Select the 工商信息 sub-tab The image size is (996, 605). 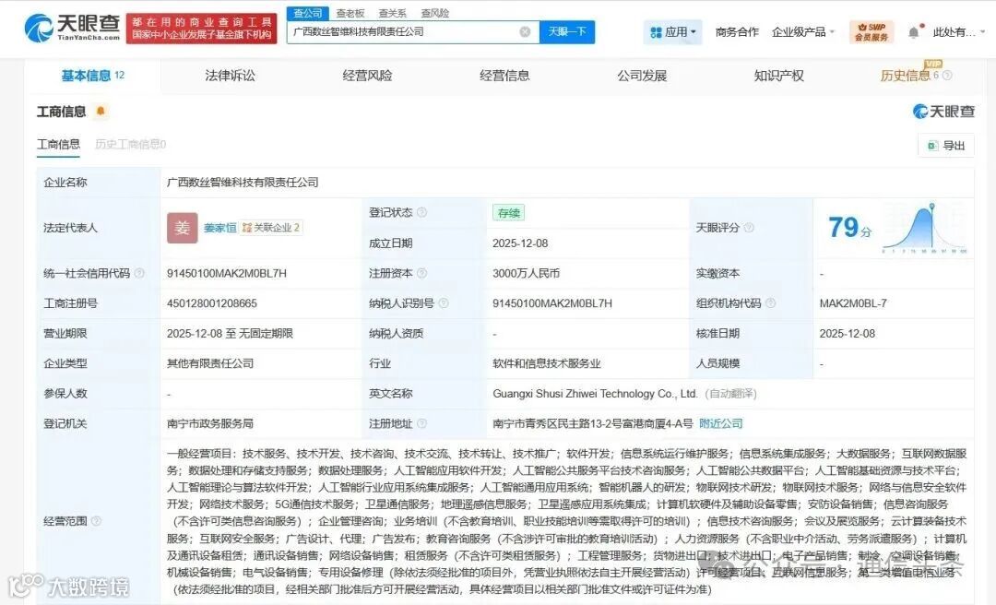pos(58,144)
